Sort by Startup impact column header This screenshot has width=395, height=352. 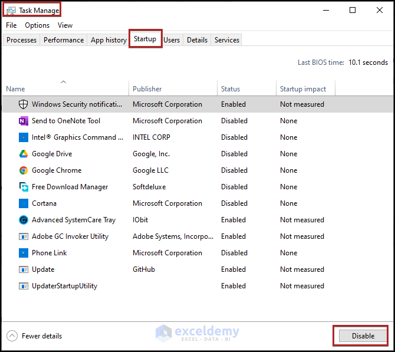tap(303, 89)
